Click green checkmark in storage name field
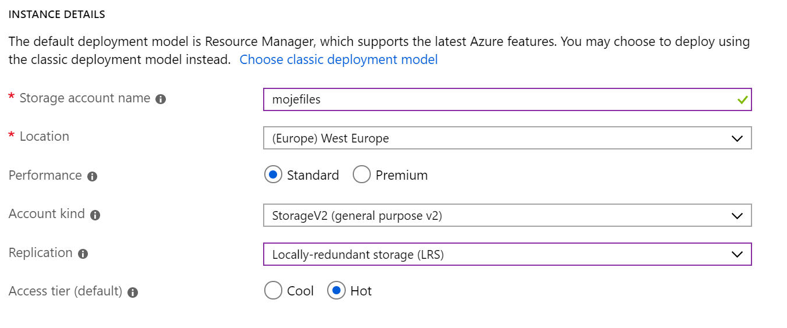787x328 pixels. click(742, 99)
